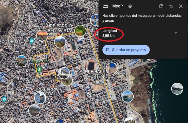Close the Medir panel
The width and height of the screenshot is (188, 123).
181,6
